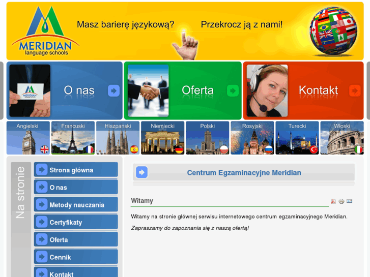
Task: Click the UK flag on Angielski tile
Action: [44, 149]
